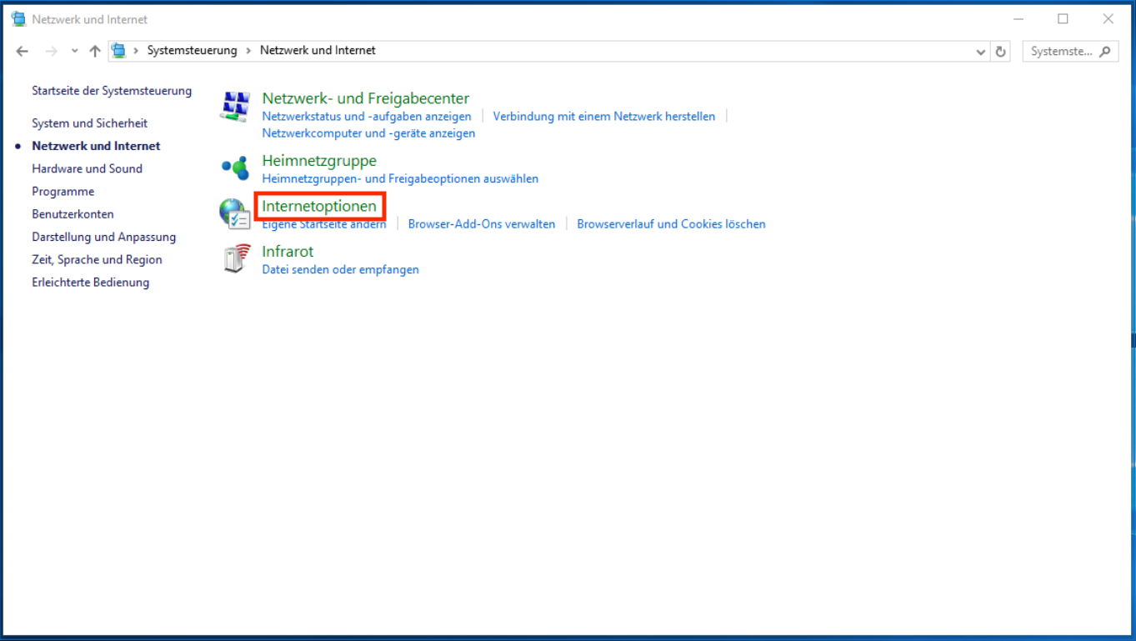Click Heimnetzgruppen- und Freigabeoptionen auswählen
The width and height of the screenshot is (1136, 641).
pos(400,178)
